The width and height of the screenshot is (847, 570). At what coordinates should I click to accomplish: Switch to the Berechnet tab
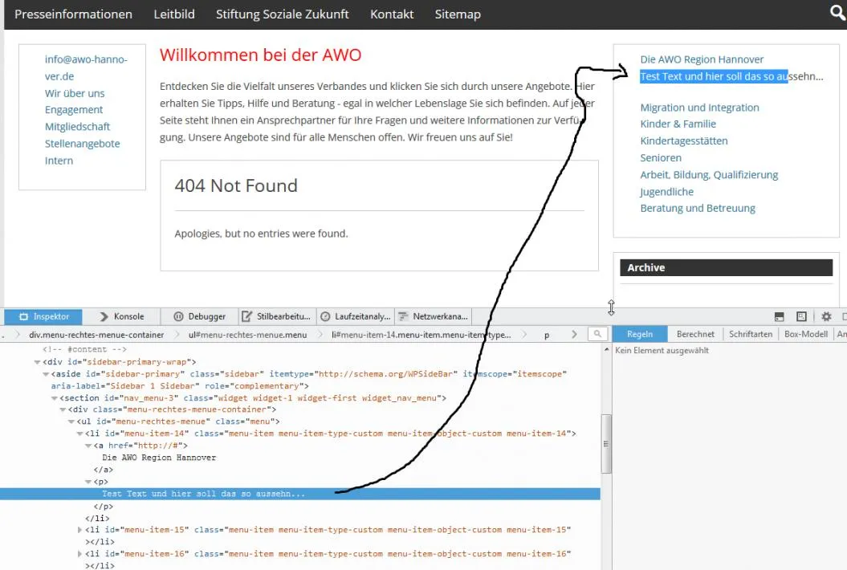(695, 335)
